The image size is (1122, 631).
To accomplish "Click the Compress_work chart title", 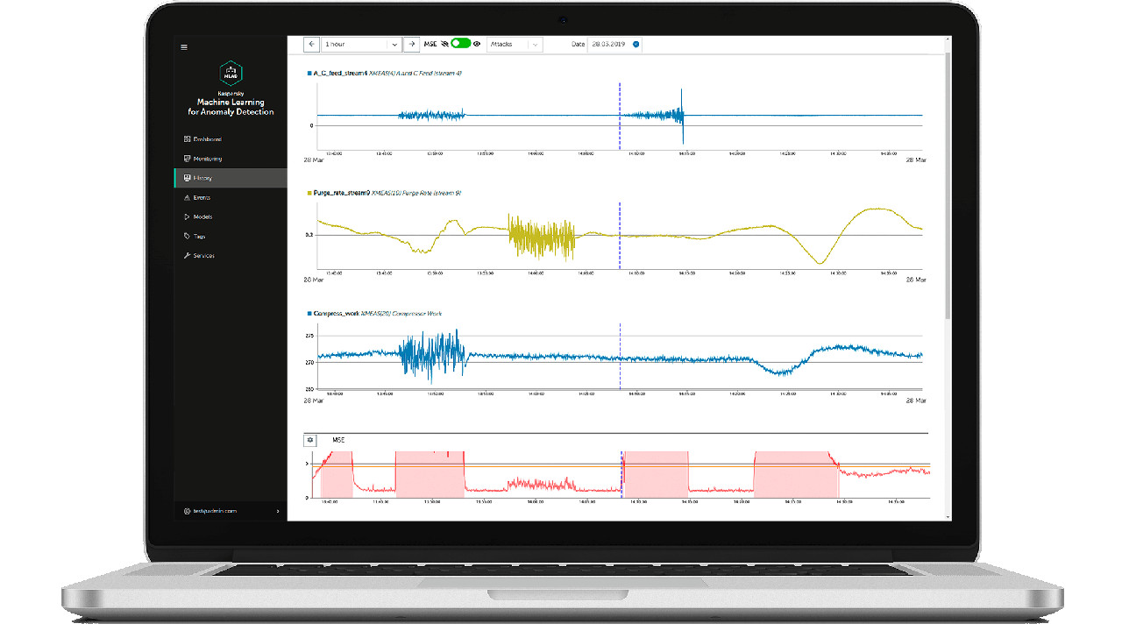I will (x=378, y=313).
